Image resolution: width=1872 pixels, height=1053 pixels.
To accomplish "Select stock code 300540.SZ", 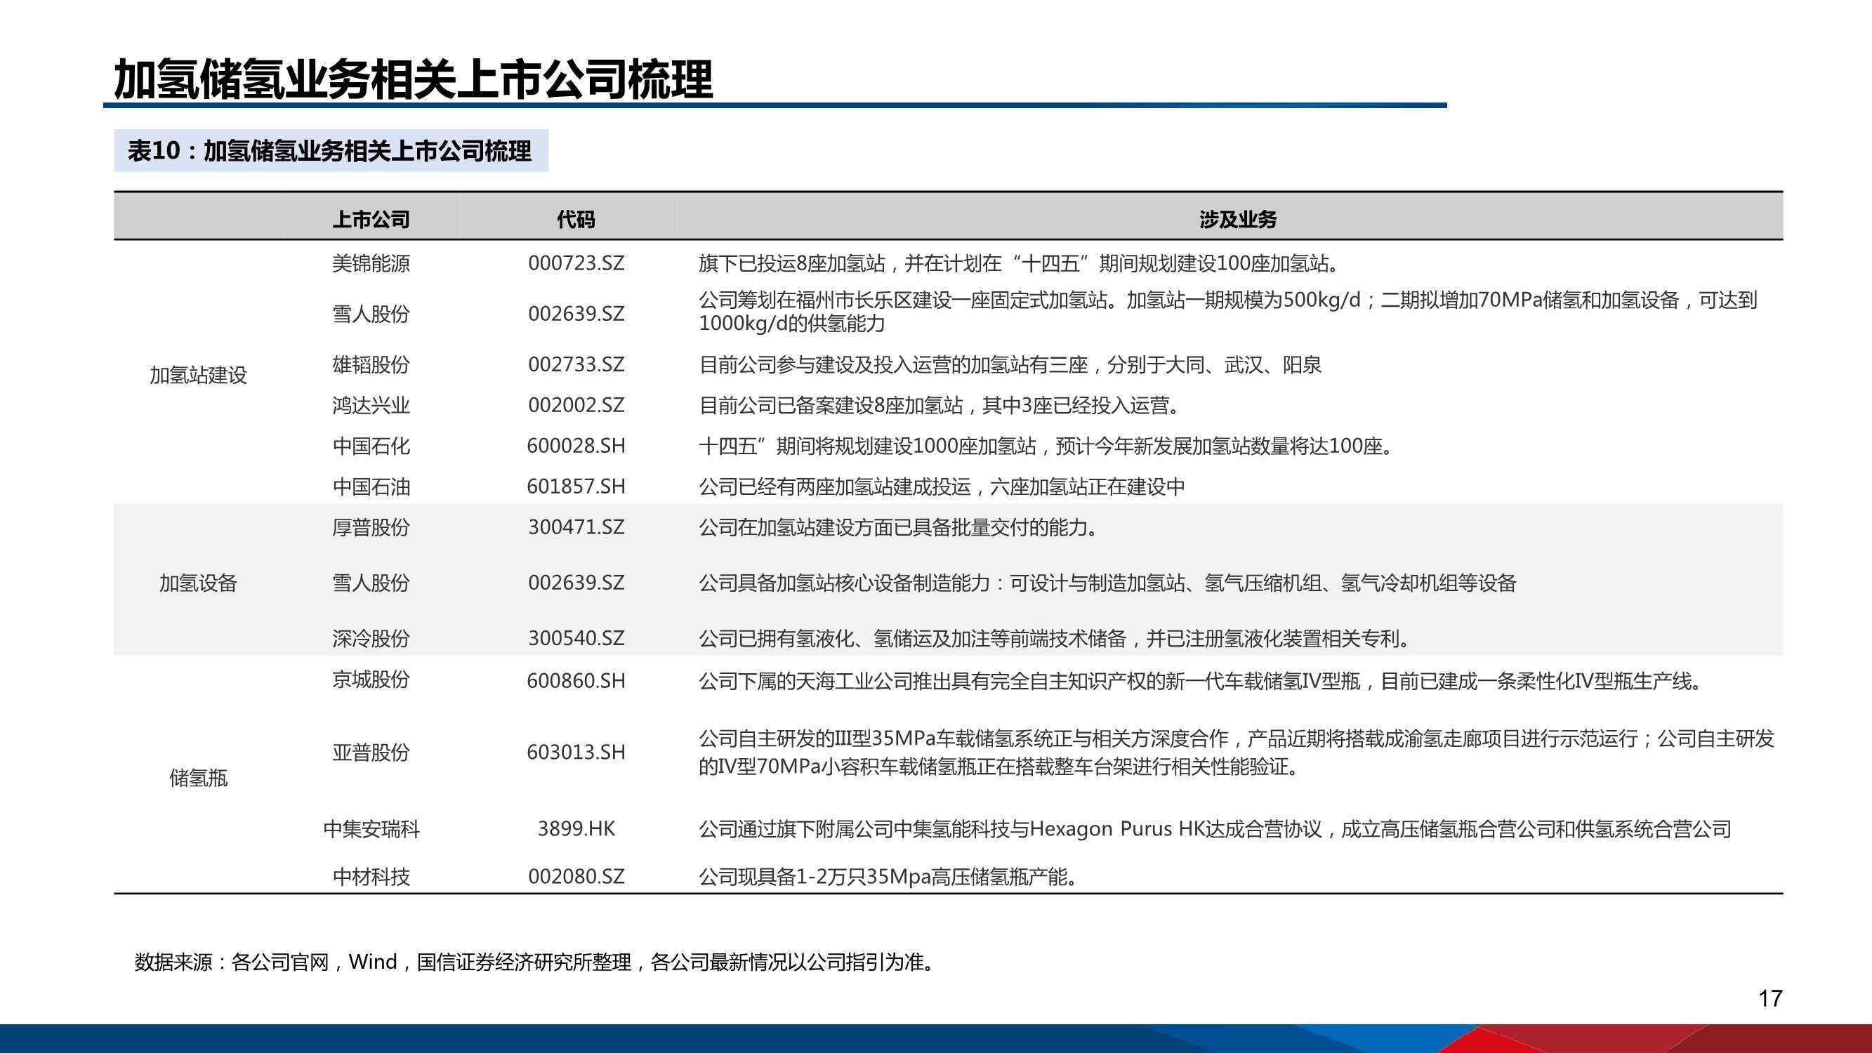I will [576, 638].
